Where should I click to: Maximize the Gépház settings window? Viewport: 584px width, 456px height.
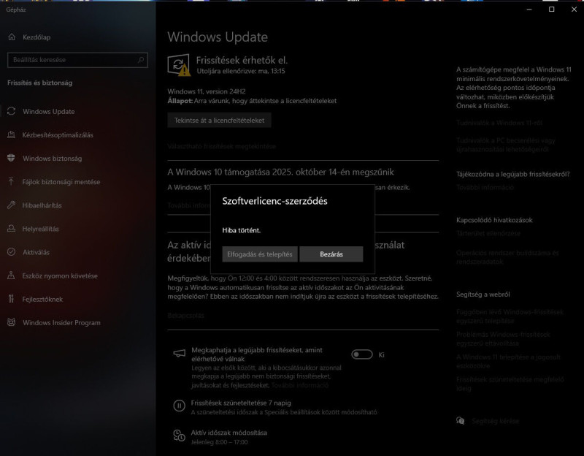[552, 9]
